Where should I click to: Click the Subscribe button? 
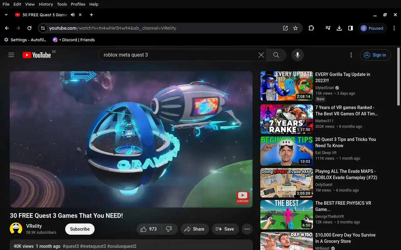point(80,229)
